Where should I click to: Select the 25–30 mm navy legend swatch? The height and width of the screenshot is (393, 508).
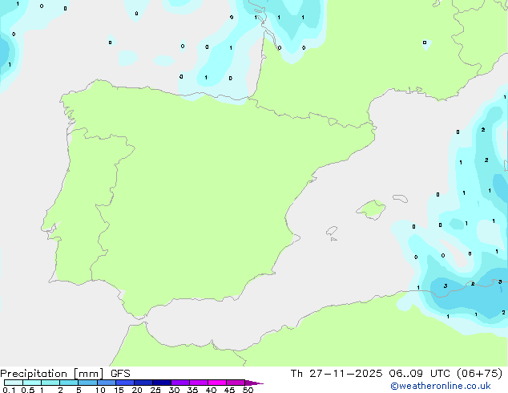coord(162,383)
